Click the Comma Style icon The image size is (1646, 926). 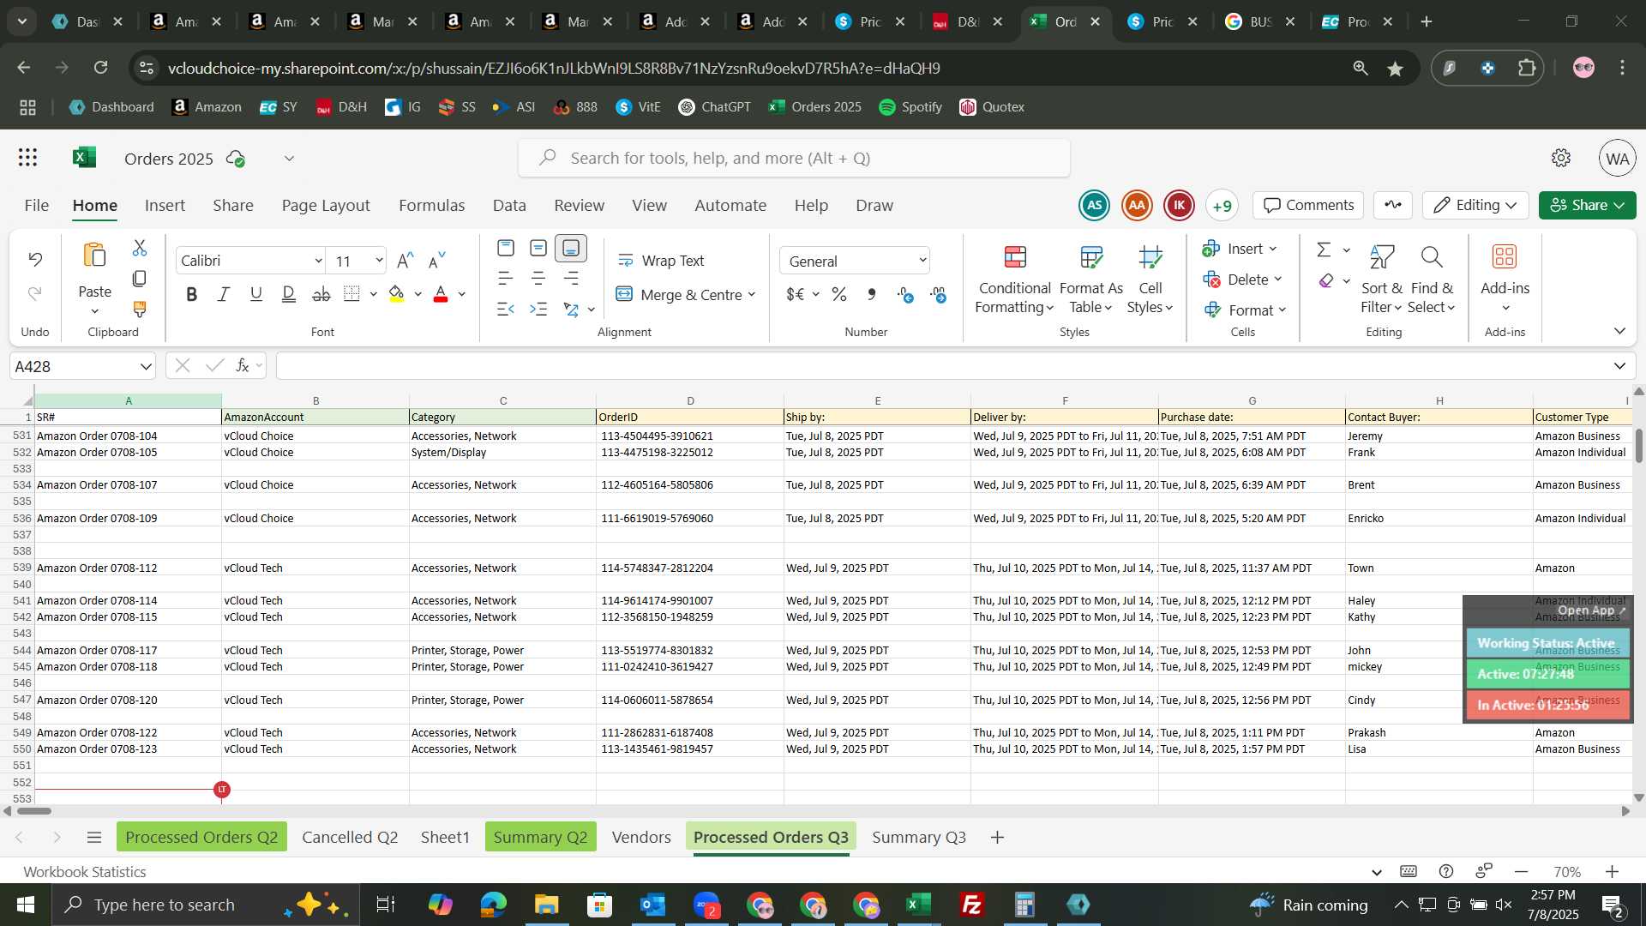(872, 295)
